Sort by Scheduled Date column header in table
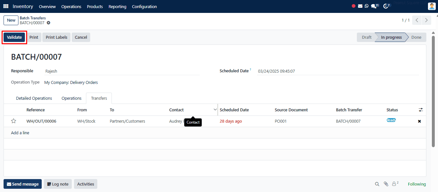Viewport: 438px width, 192px height. pos(234,110)
